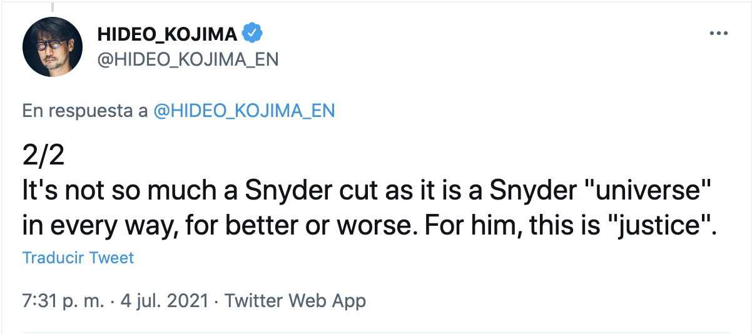
Task: Click the Traducir Tweet link
Action: tap(78, 258)
